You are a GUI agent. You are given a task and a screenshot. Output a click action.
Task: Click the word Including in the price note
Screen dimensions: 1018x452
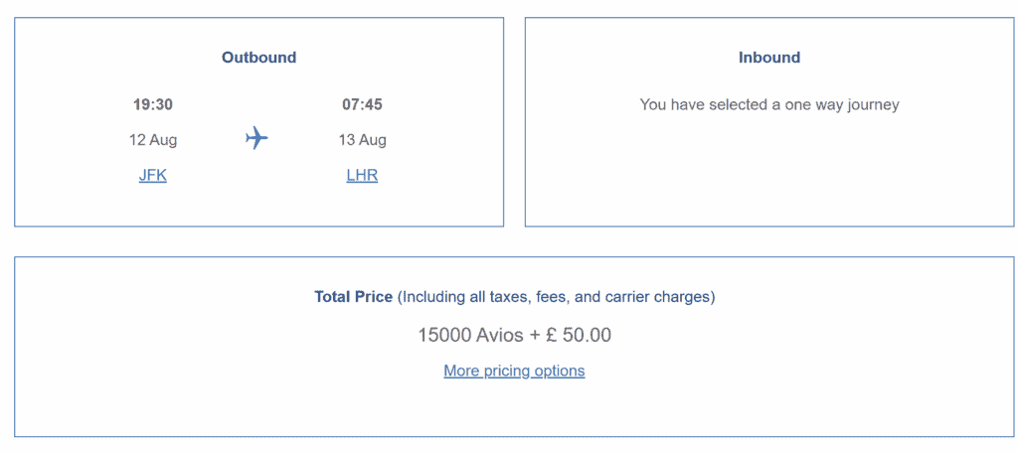pos(432,297)
